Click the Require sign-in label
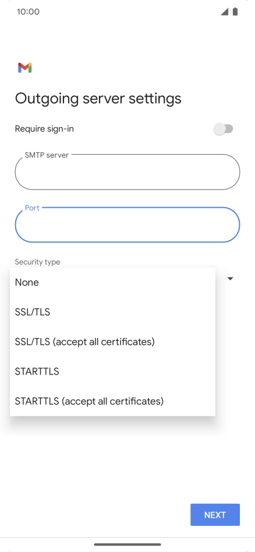255x552 pixels. (x=44, y=129)
